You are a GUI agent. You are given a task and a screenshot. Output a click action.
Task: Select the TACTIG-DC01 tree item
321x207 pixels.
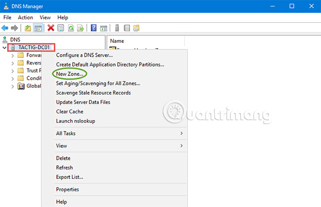(34, 47)
